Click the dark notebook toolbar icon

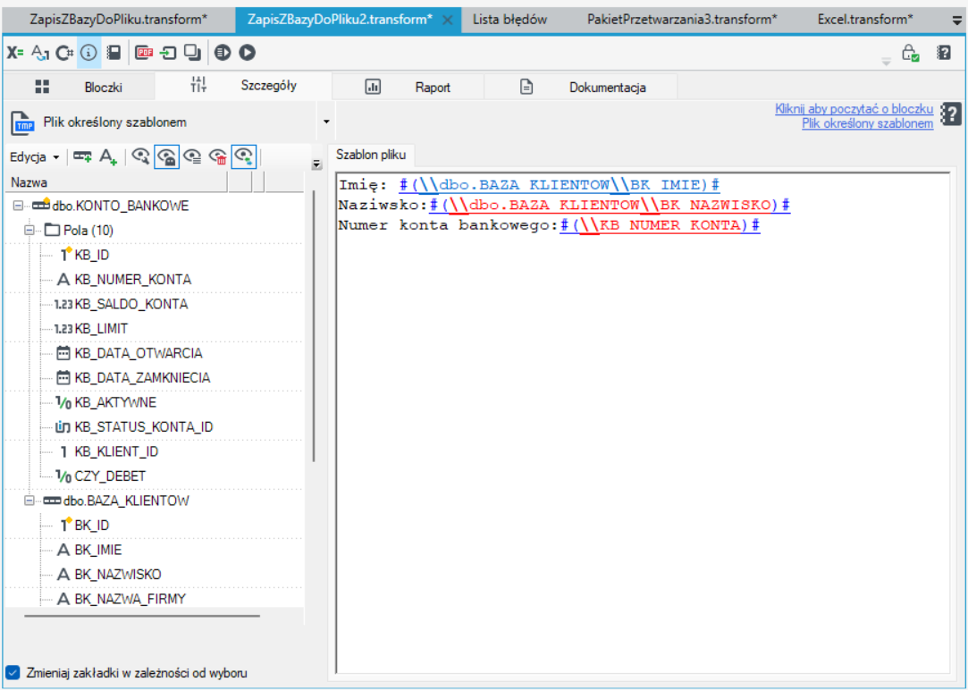pyautogui.click(x=114, y=53)
